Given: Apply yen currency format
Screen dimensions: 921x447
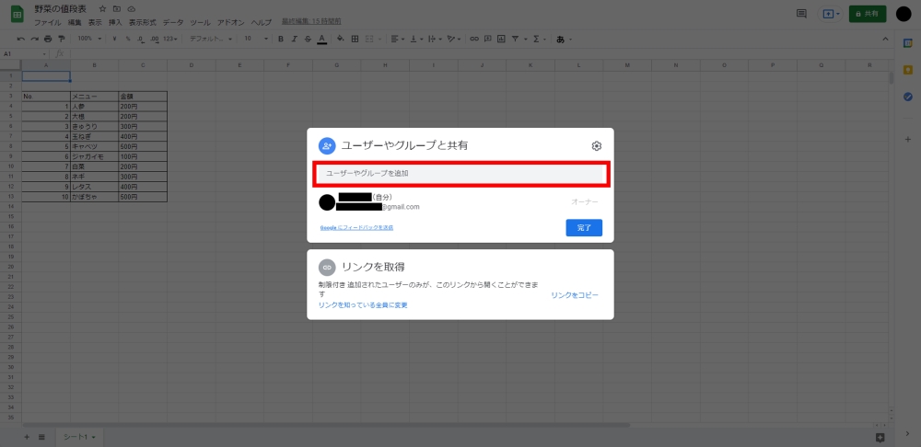Looking at the screenshot, I should (x=114, y=39).
